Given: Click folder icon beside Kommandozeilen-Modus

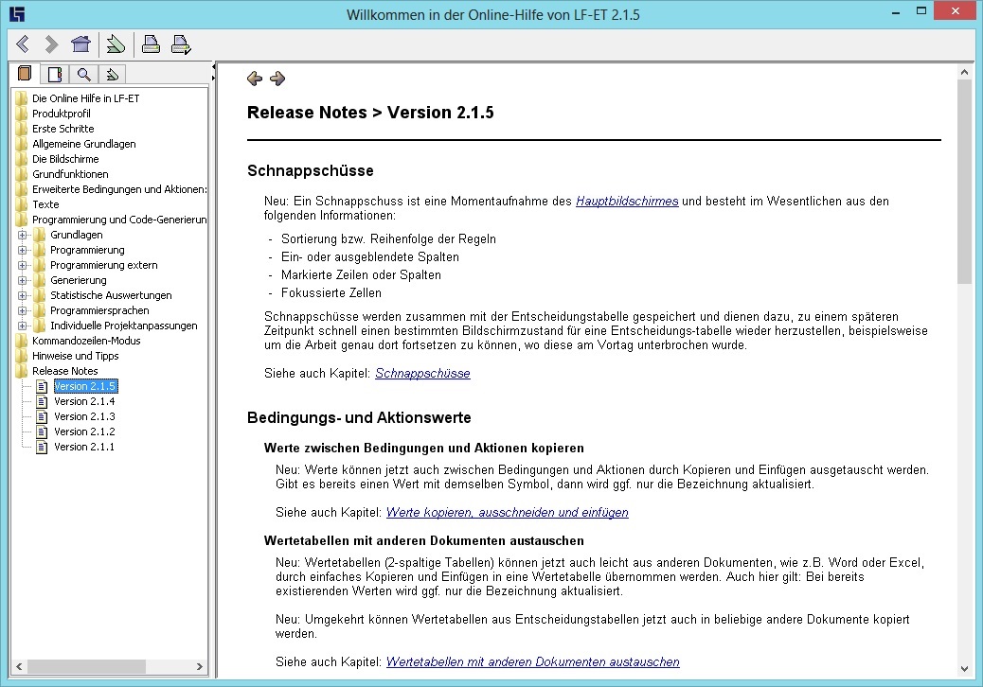Looking at the screenshot, I should pyautogui.click(x=22, y=341).
